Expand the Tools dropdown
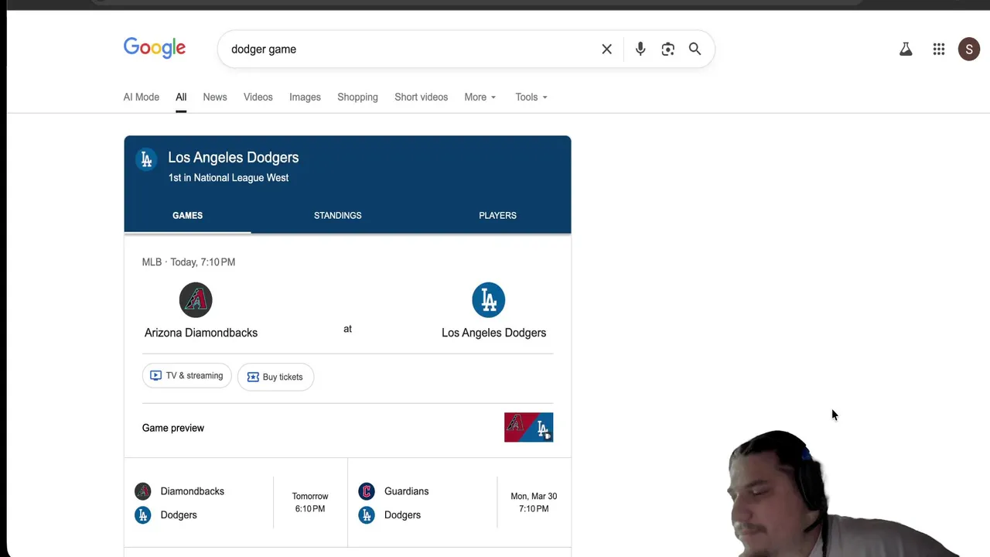The height and width of the screenshot is (557, 990). (531, 97)
